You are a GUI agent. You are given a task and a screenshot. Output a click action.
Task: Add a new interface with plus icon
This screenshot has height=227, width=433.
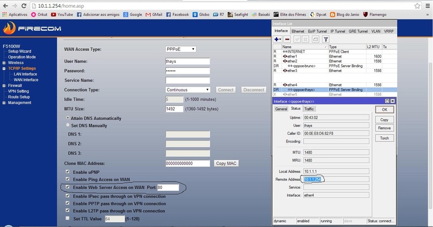278,39
